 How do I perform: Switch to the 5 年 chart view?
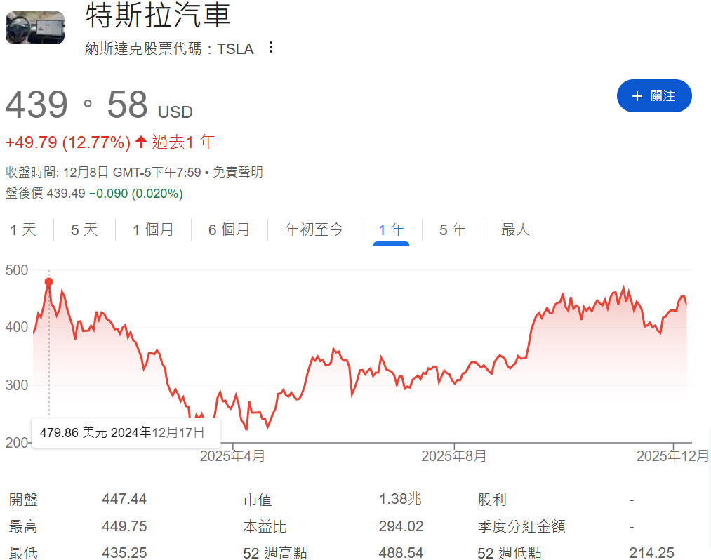tap(453, 229)
